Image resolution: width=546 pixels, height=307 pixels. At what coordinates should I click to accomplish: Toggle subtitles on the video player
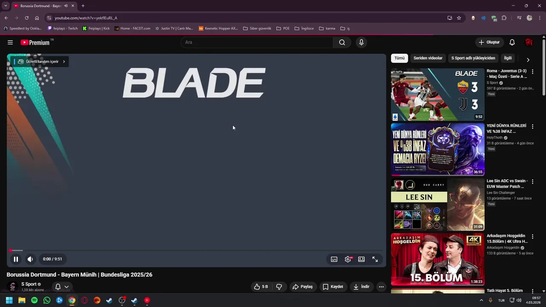point(334,259)
